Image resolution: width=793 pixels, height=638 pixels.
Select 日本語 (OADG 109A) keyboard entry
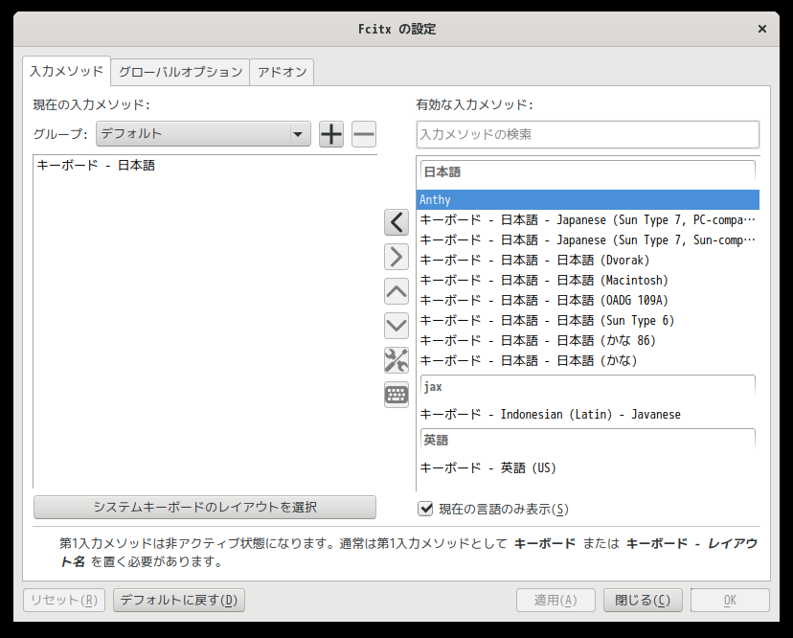pyautogui.click(x=588, y=301)
